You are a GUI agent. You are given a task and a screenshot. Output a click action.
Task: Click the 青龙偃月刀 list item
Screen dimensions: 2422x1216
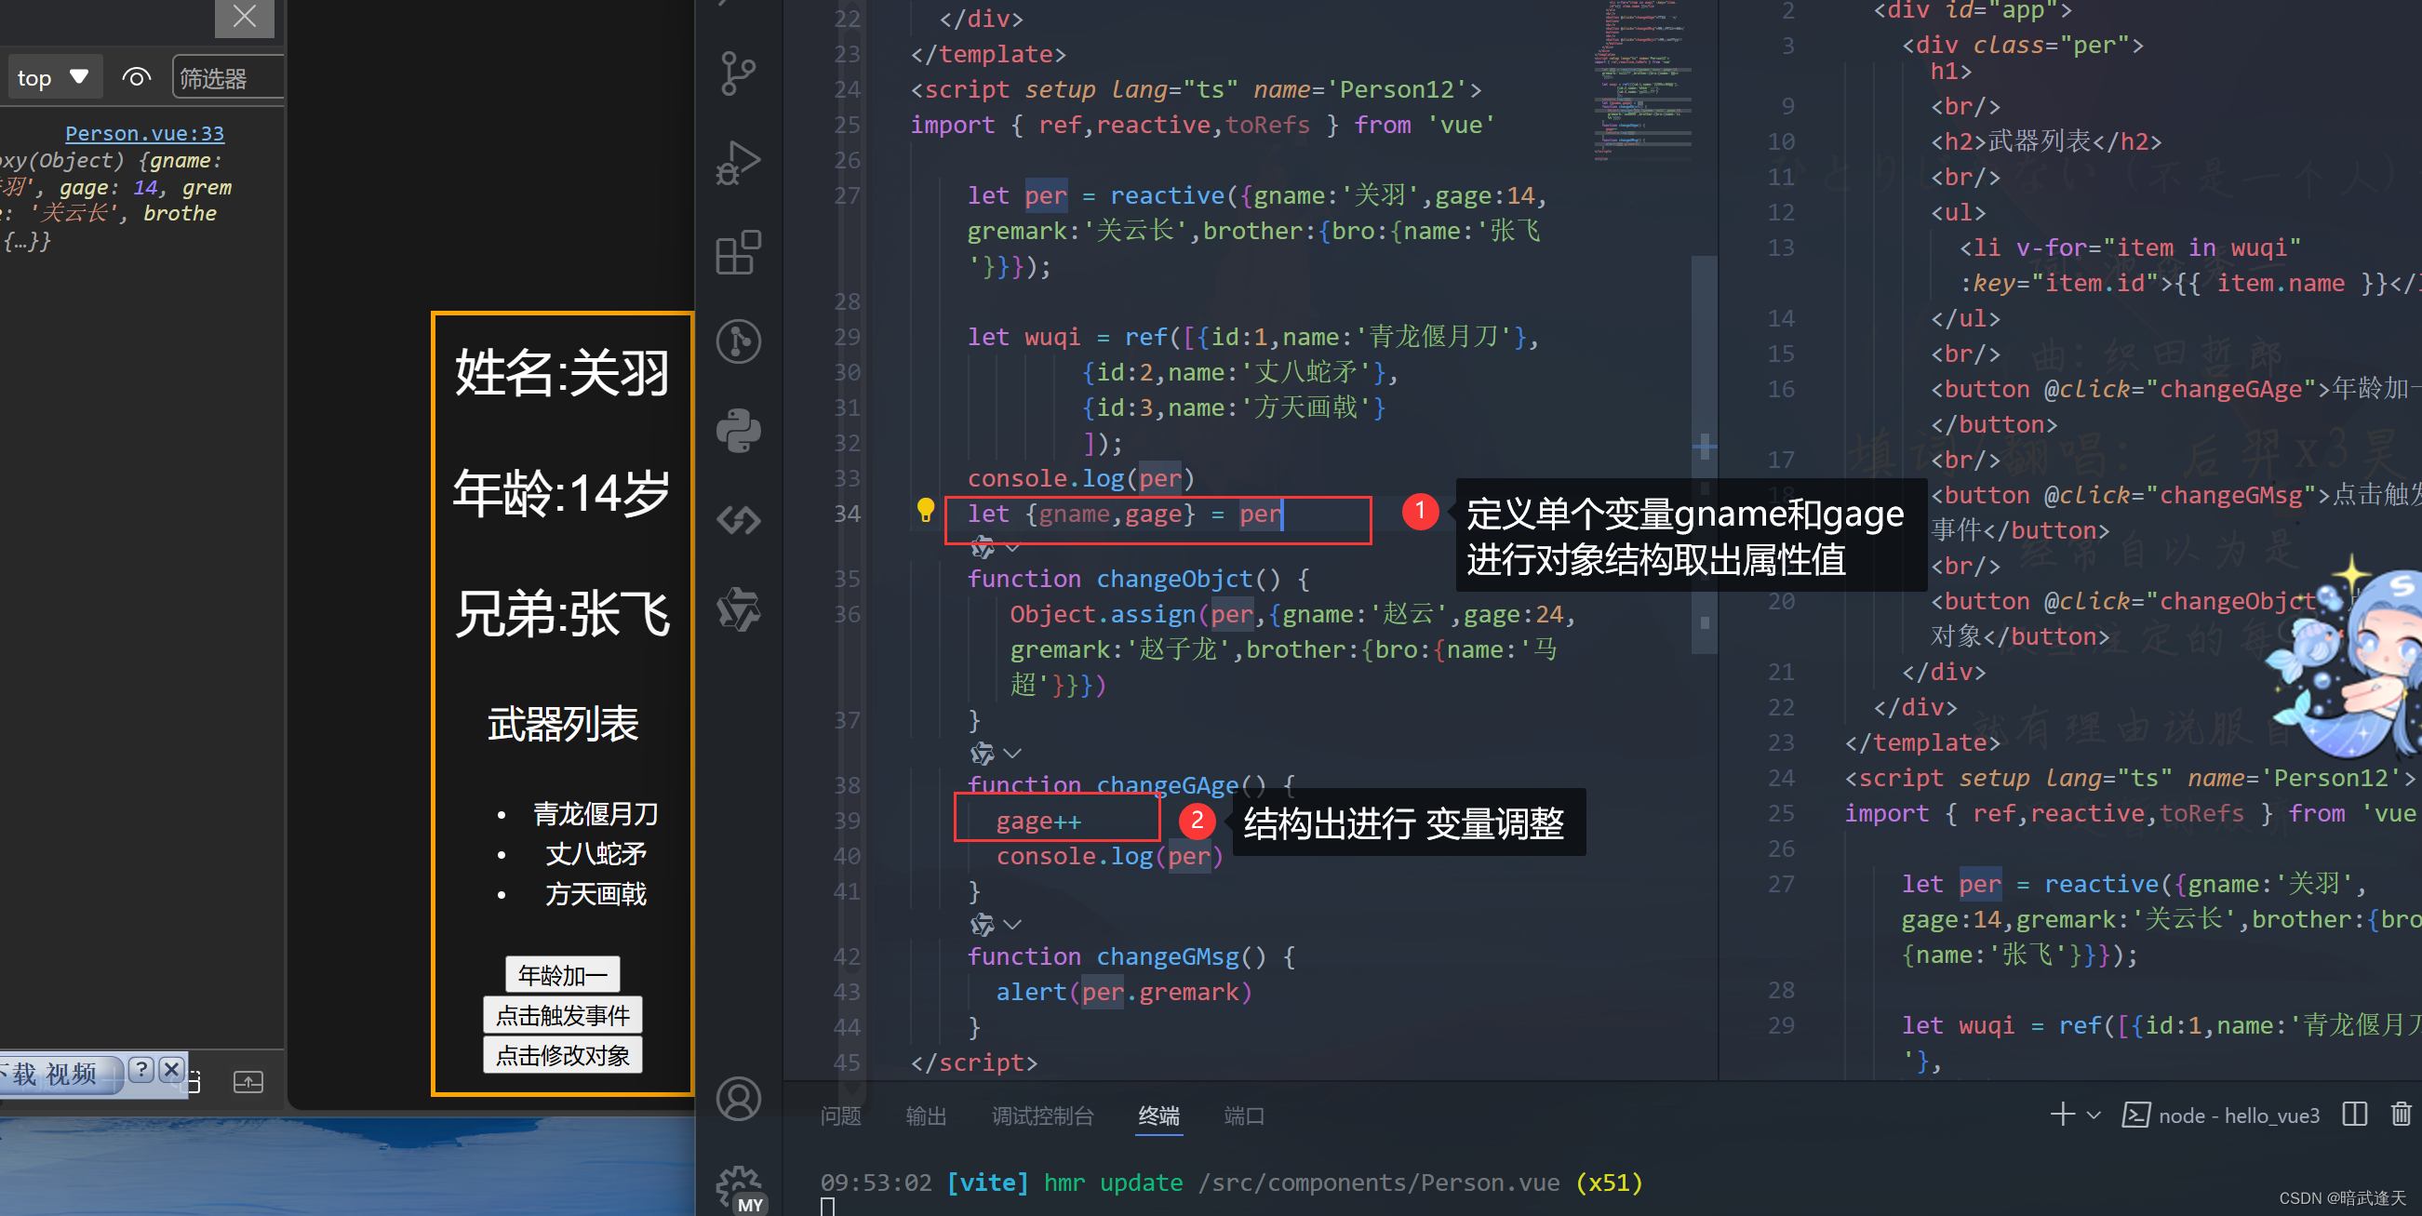pyautogui.click(x=595, y=813)
